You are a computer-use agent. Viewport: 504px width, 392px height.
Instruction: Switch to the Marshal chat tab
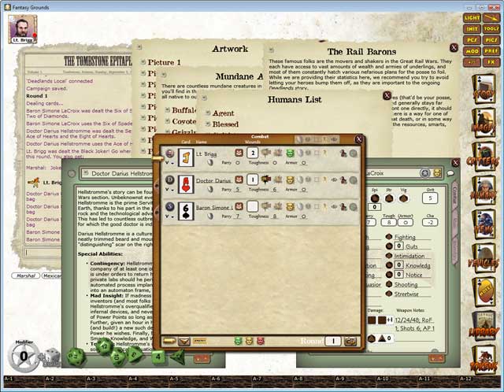[x=24, y=276]
